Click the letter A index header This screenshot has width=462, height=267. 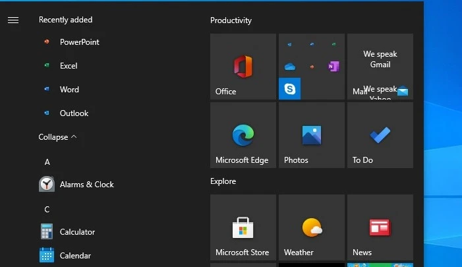pos(47,162)
